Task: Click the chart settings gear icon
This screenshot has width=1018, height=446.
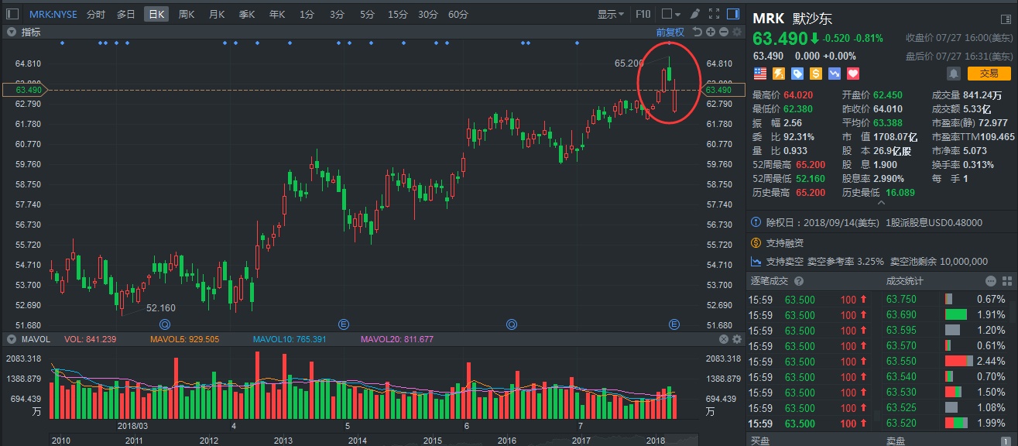Action: (x=736, y=32)
